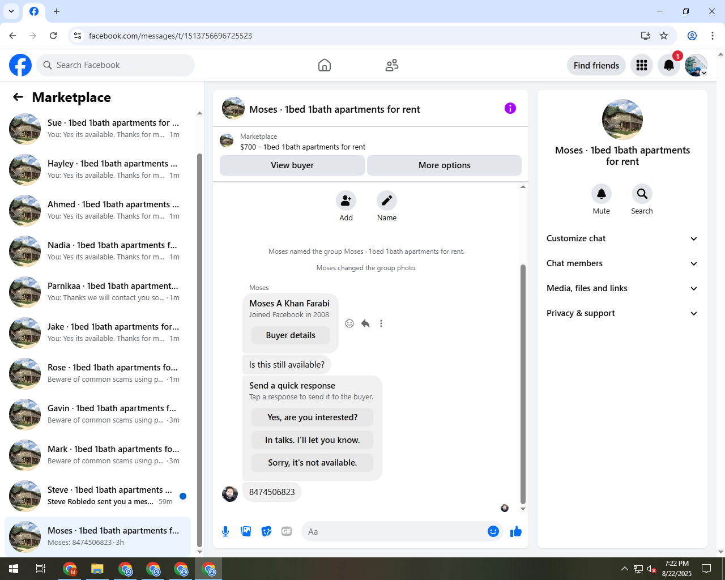725x580 pixels.
Task: Click the Aa message input box
Action: (x=394, y=531)
